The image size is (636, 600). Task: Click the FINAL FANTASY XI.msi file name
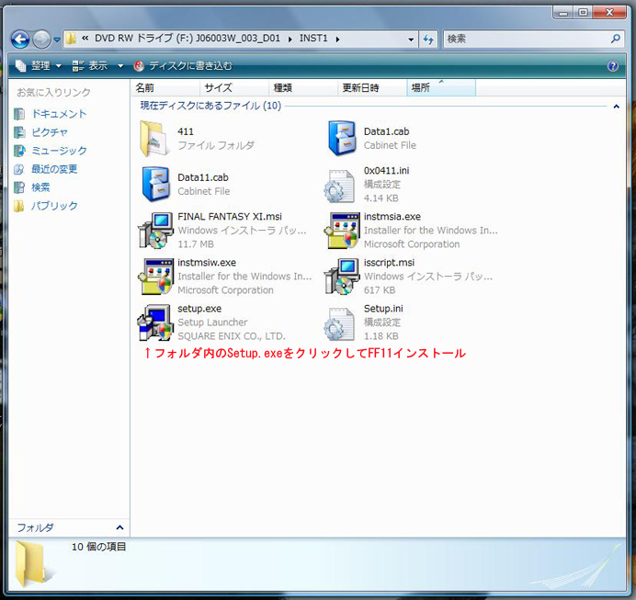tap(230, 217)
